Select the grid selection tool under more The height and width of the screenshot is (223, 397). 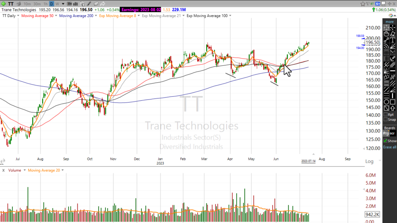386,28
